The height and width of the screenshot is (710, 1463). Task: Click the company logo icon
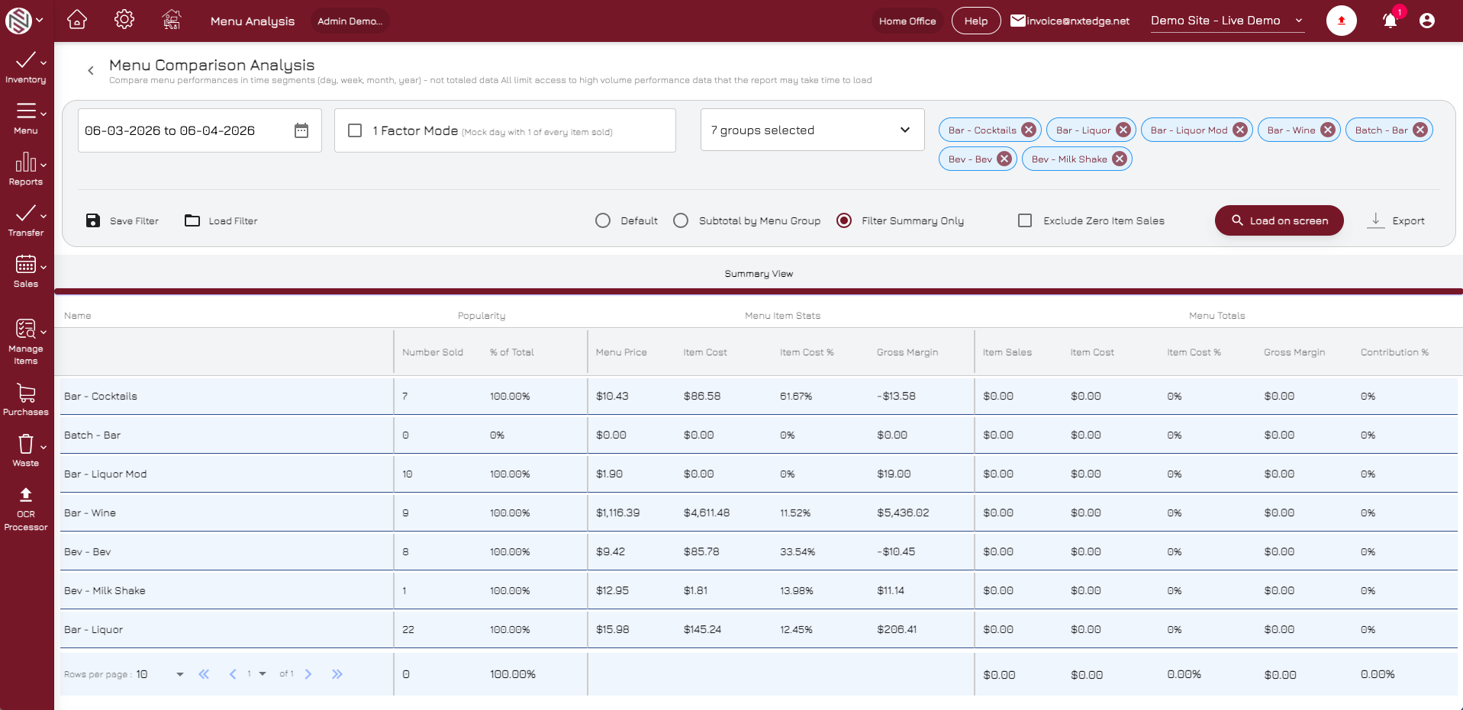[x=18, y=21]
